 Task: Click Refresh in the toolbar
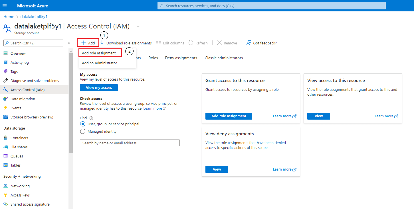pyautogui.click(x=198, y=43)
